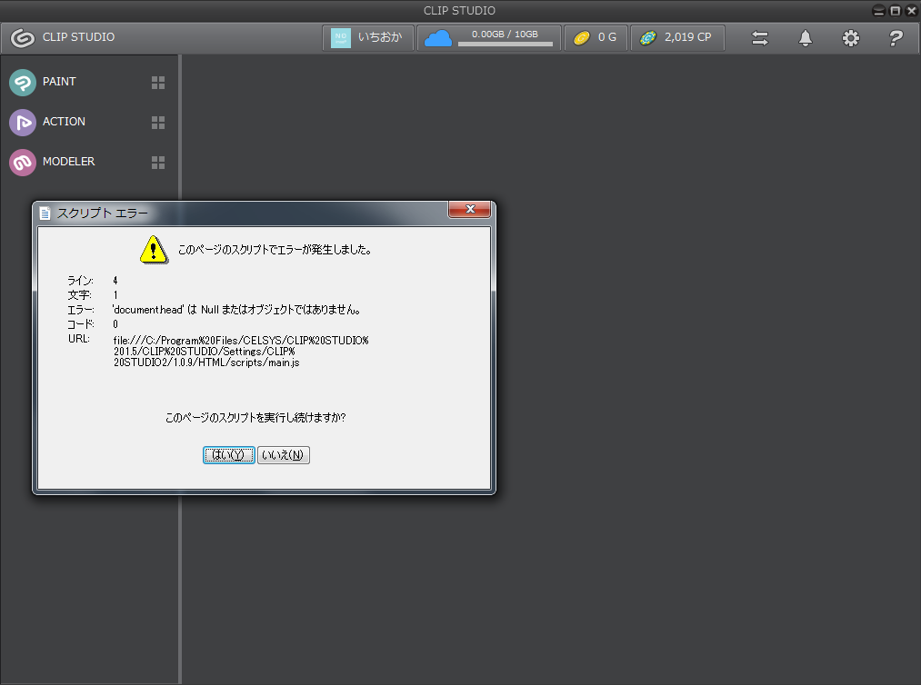Viewport: 921px width, 685px height.
Task: Close the スクリプト エラー dialog with the X
Action: pos(469,209)
